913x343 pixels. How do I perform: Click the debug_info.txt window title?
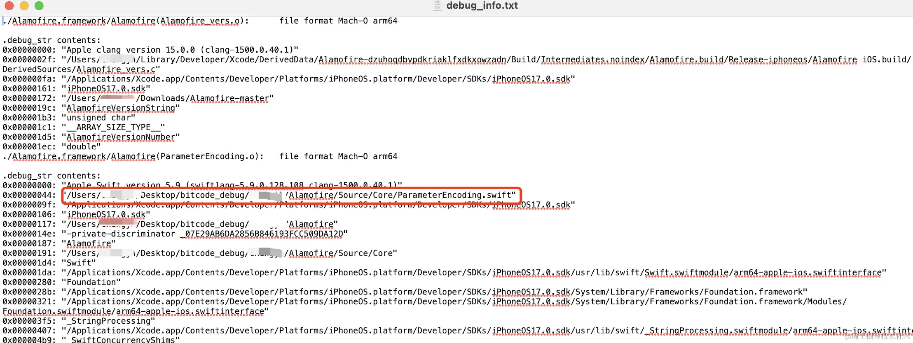(482, 5)
